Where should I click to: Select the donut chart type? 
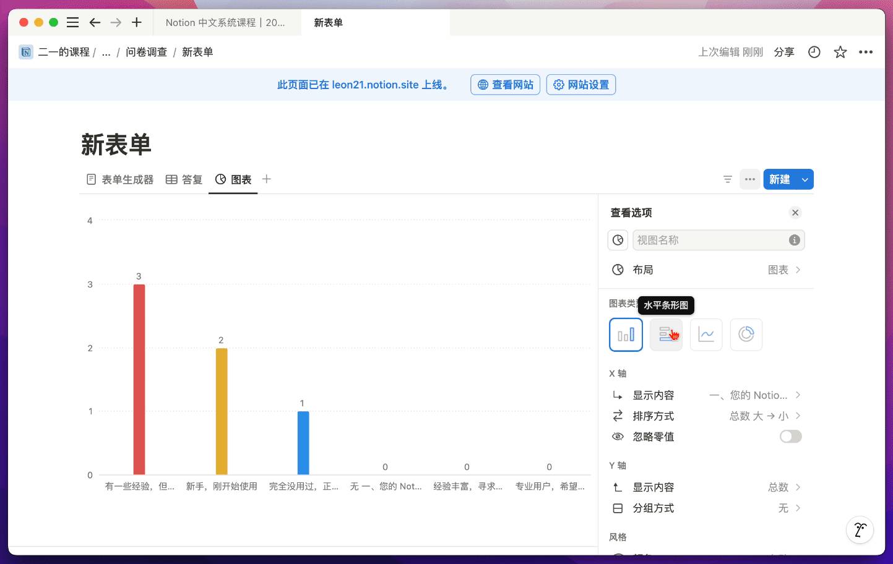pyautogui.click(x=746, y=335)
